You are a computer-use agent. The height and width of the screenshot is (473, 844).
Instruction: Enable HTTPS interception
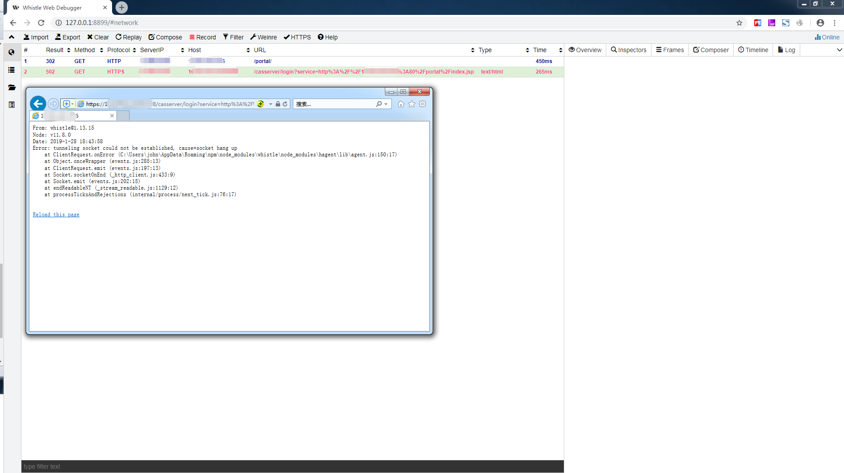pos(297,37)
